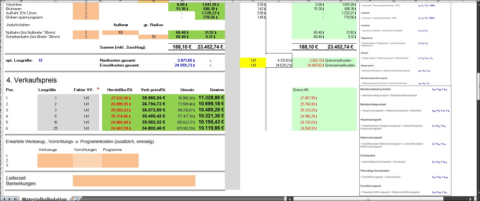The image size is (480, 201).
Task: Click the first Werkzeuge input cell
Action: click(x=55, y=156)
